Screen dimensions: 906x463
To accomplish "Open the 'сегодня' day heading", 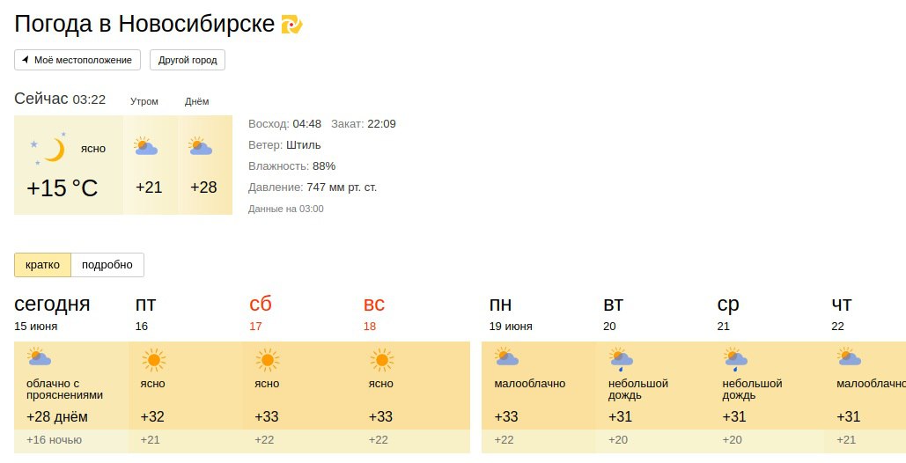I will pos(52,304).
